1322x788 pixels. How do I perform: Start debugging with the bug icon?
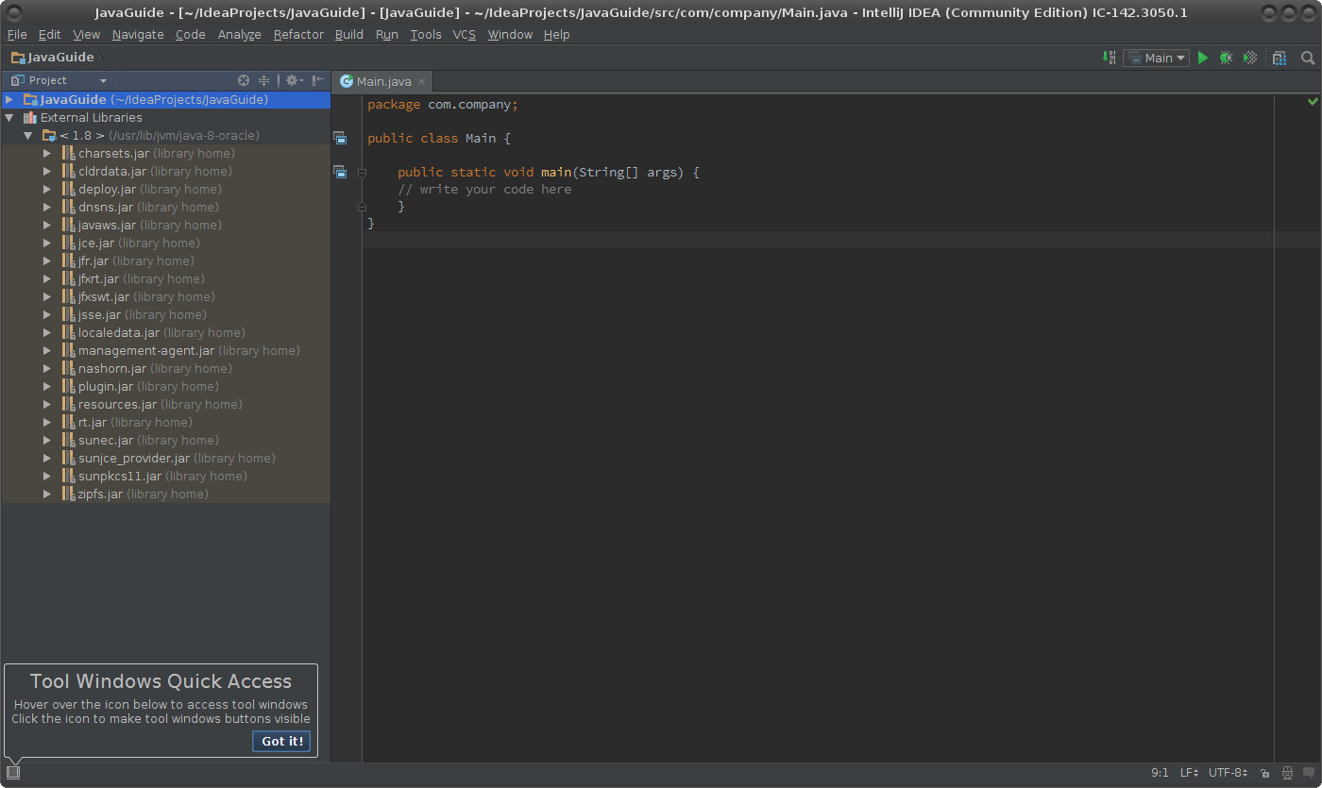click(x=1226, y=58)
